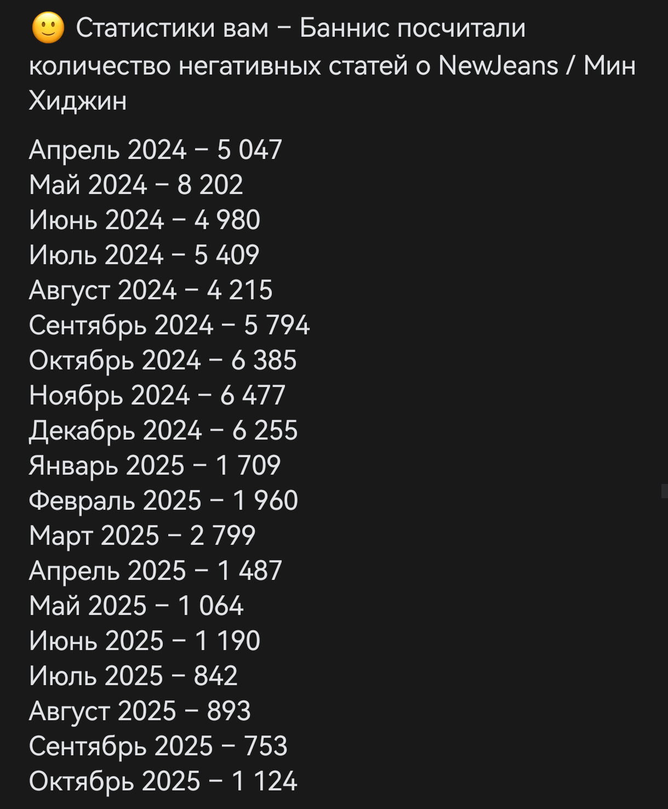Click the Июль 2024 – 5 409 line
The image size is (668, 809).
coord(144,255)
